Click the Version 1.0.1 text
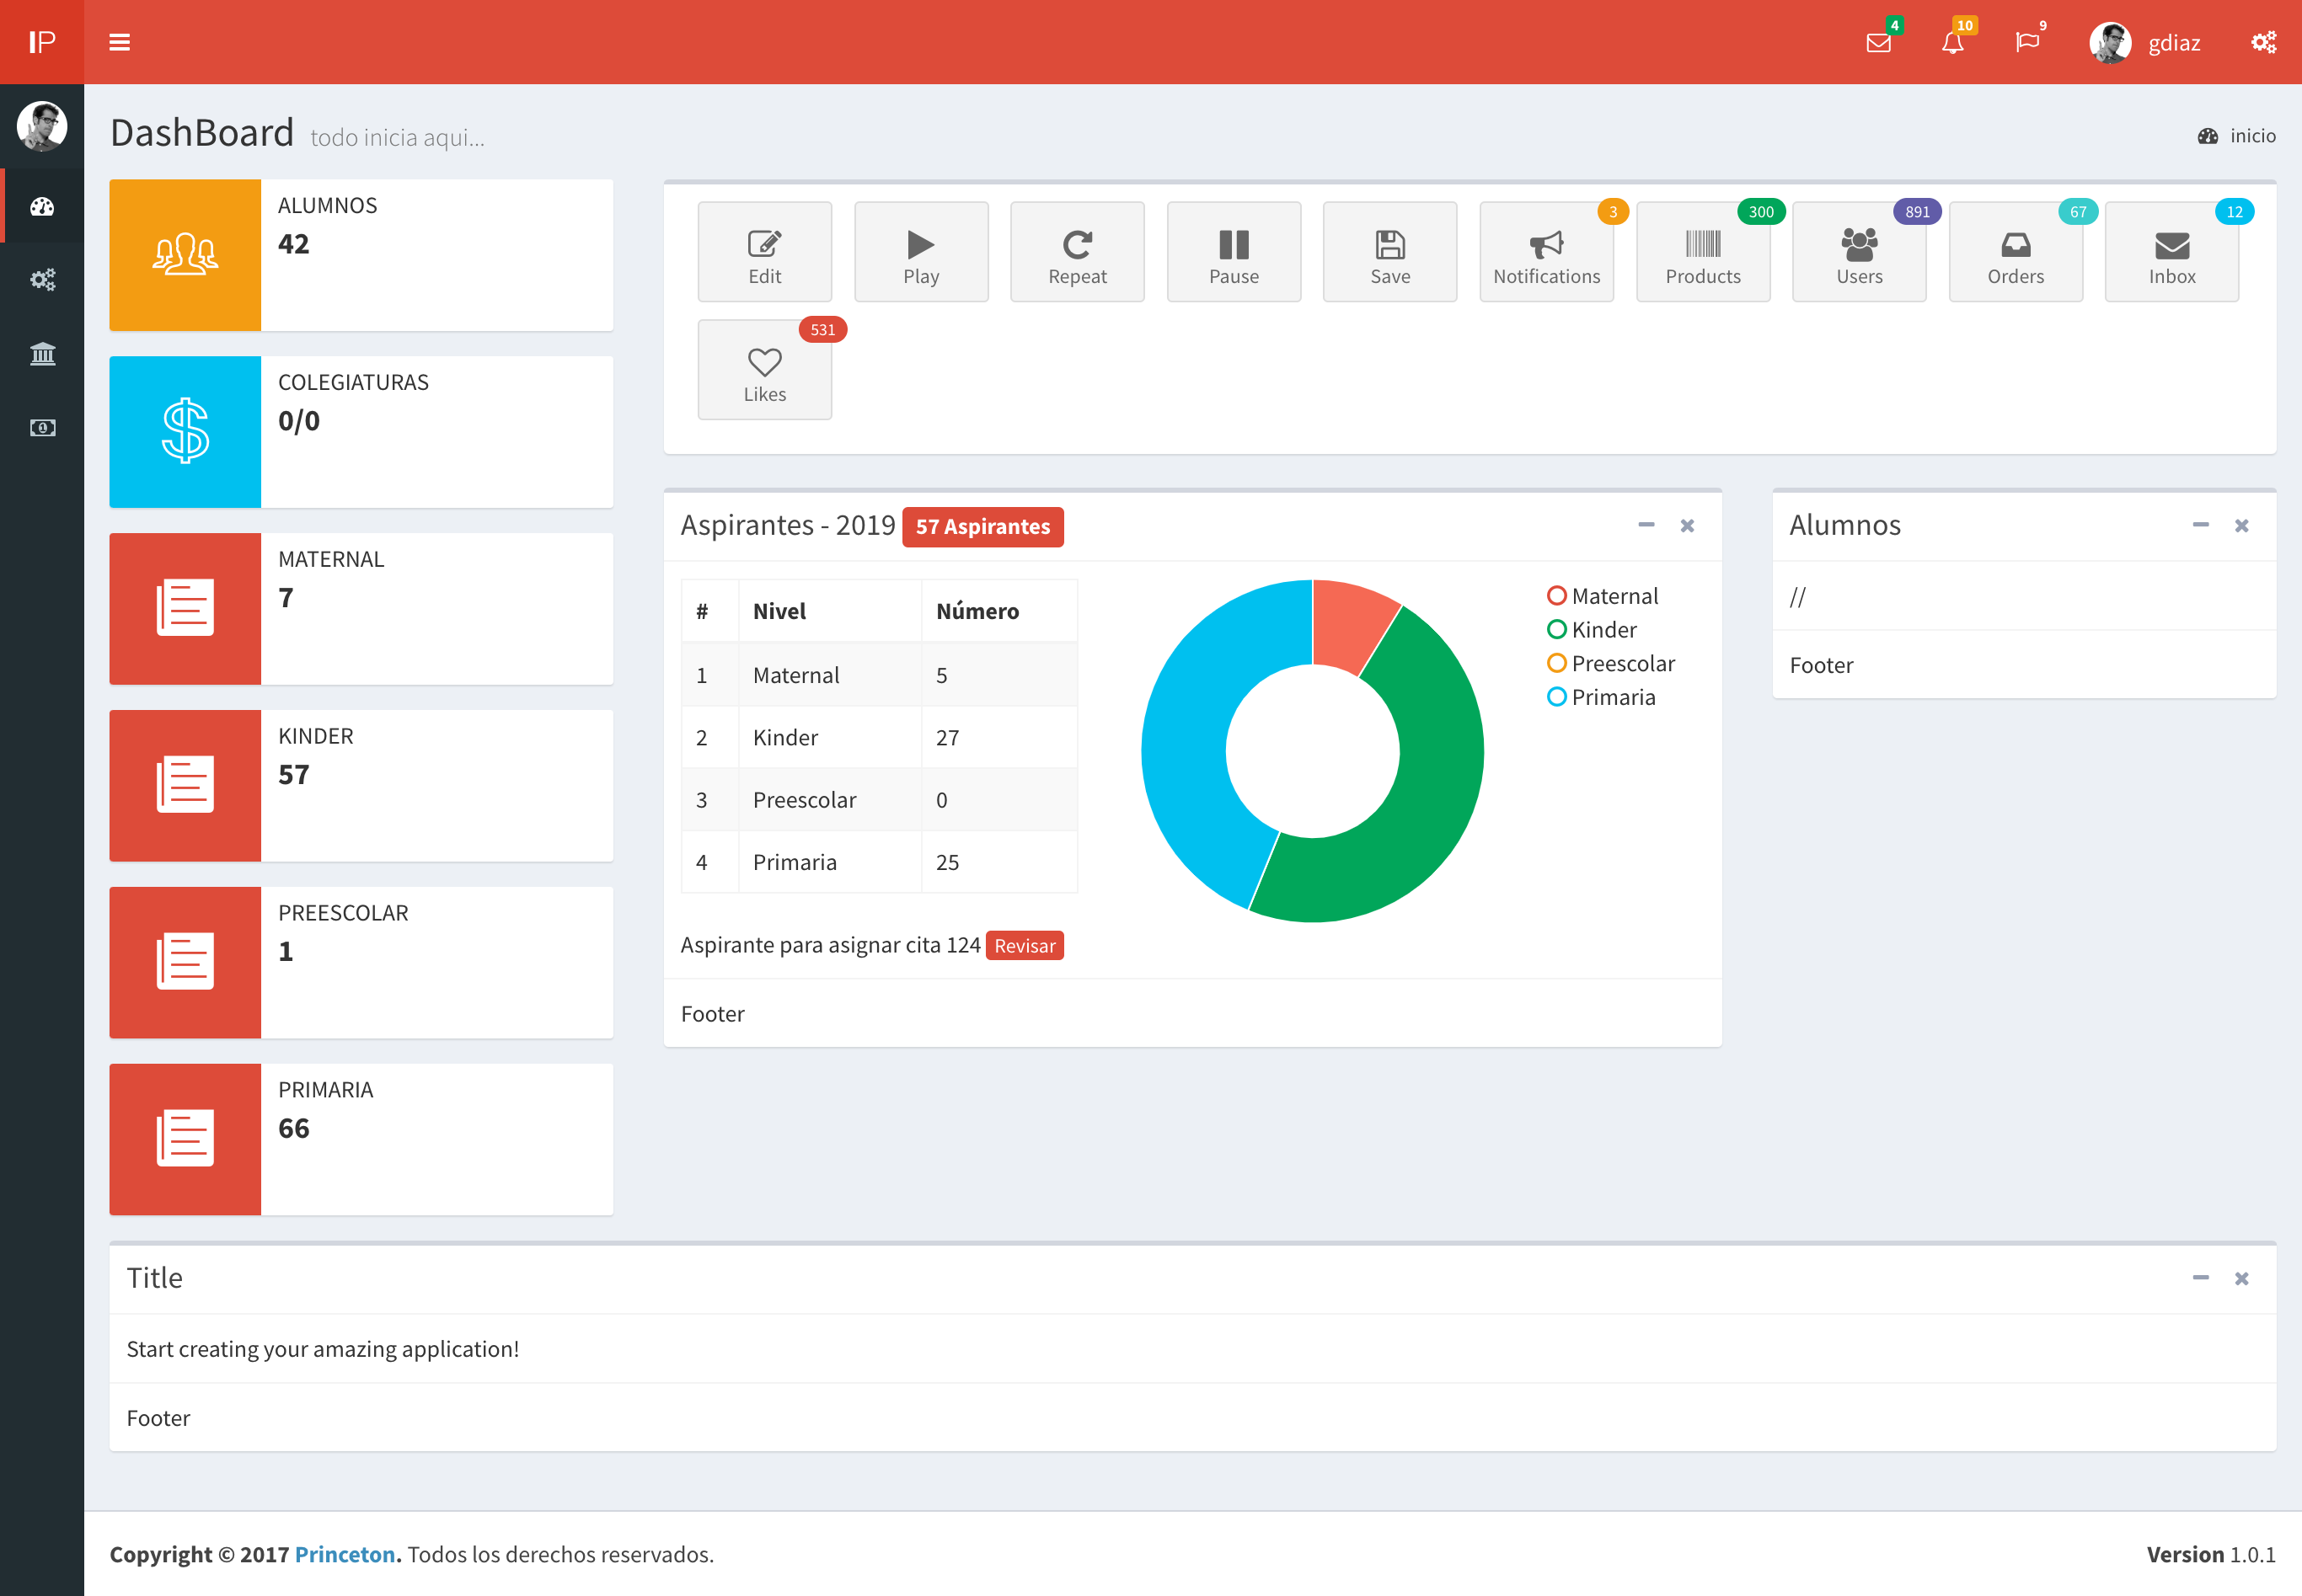The width and height of the screenshot is (2302, 1596). point(2211,1555)
